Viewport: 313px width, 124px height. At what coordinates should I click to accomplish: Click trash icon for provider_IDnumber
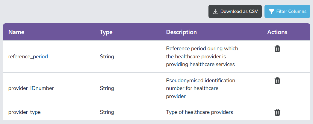[x=277, y=81]
